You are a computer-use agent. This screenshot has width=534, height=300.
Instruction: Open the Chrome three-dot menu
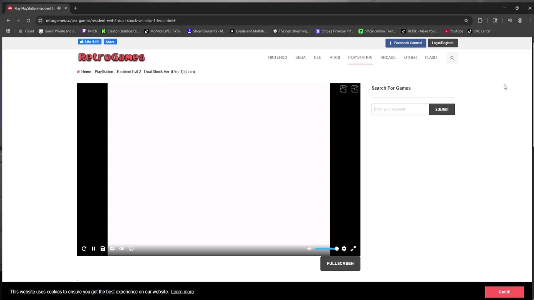coord(530,20)
